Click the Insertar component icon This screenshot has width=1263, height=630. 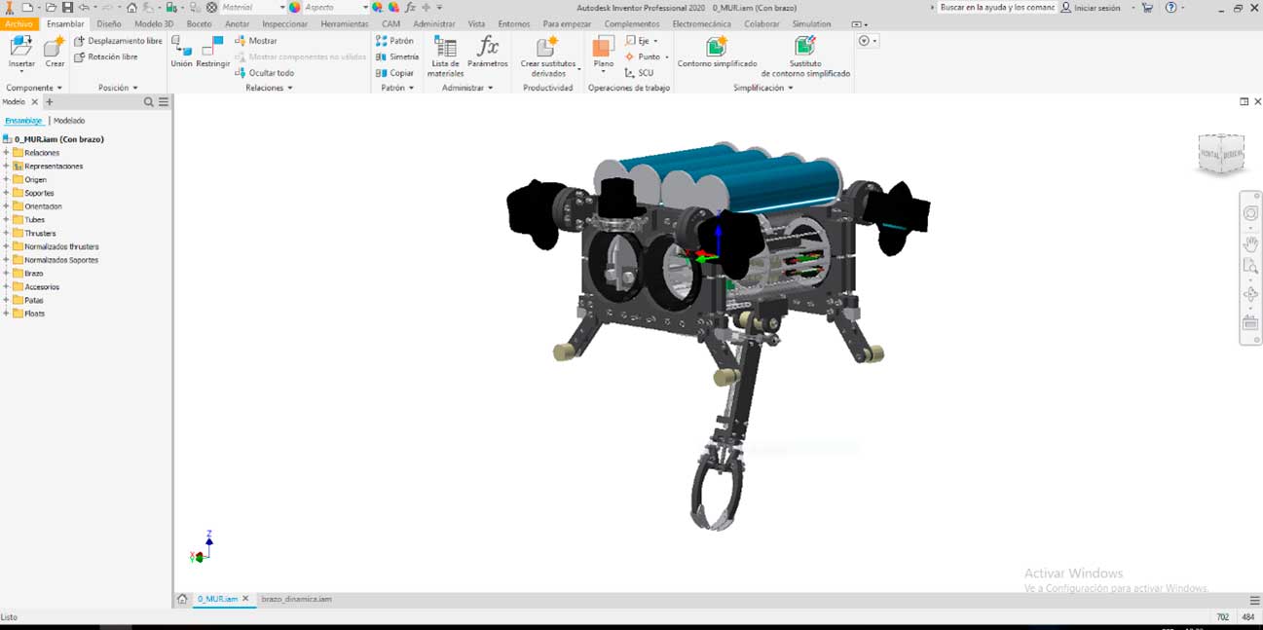click(x=21, y=48)
